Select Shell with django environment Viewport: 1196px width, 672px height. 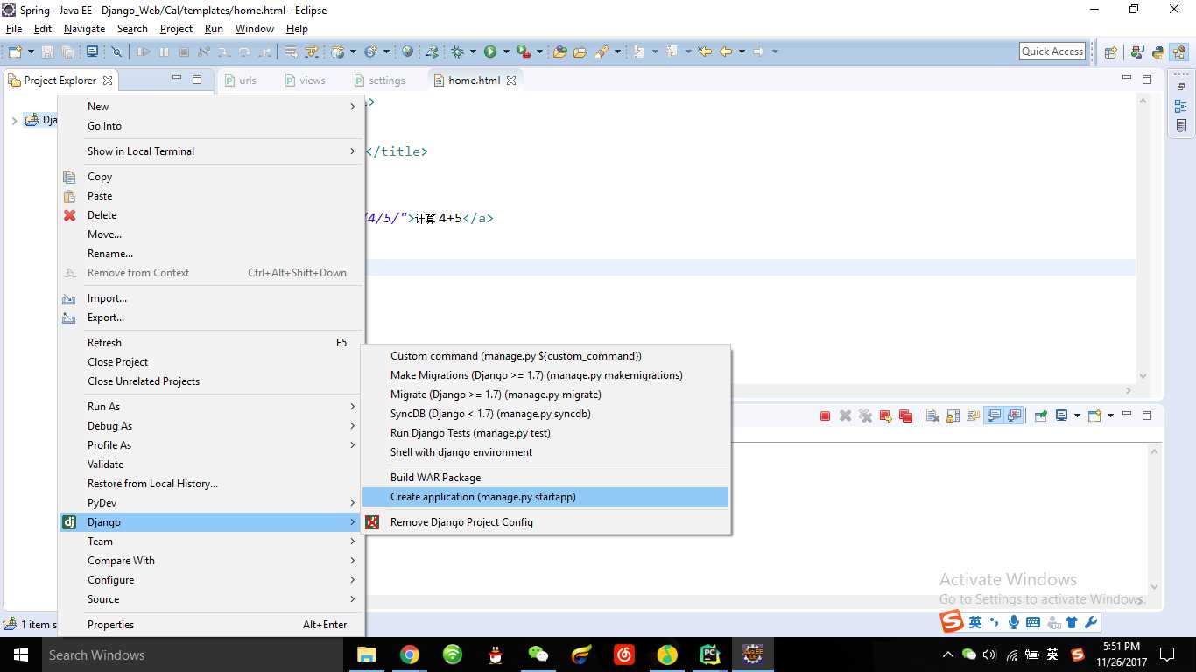(x=545, y=452)
